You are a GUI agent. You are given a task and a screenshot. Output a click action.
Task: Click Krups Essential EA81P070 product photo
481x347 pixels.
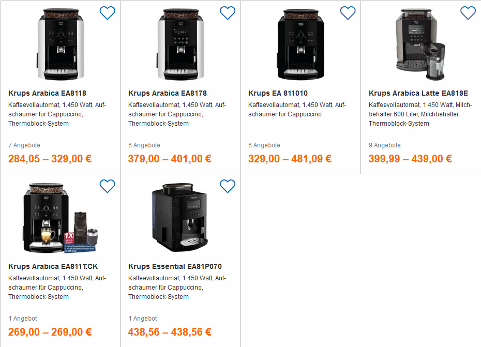pyautogui.click(x=180, y=218)
